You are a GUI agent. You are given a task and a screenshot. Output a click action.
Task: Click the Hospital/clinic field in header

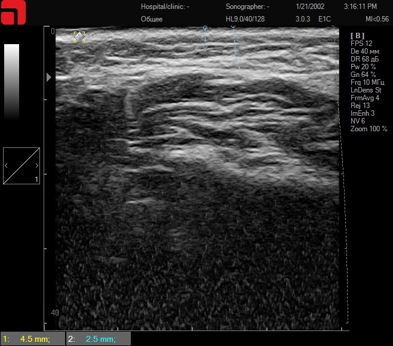[x=165, y=7]
